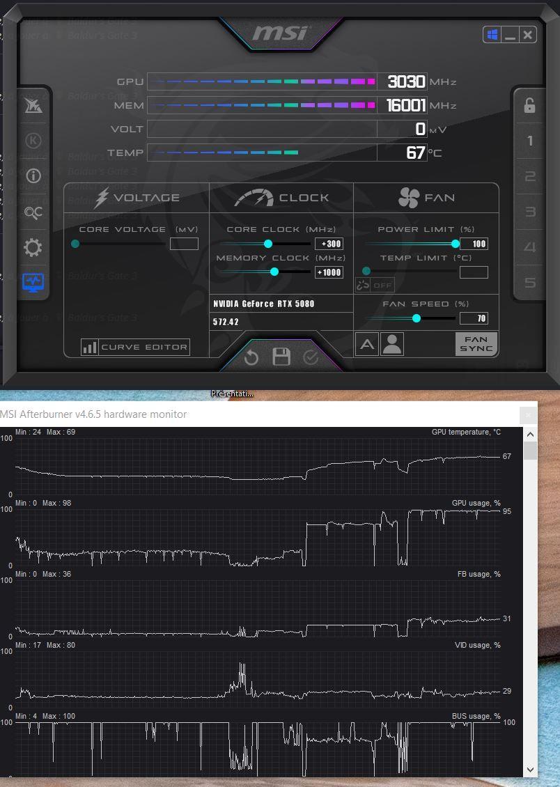This screenshot has width=560, height=787.
Task: Toggle the profile lock icon
Action: click(529, 105)
